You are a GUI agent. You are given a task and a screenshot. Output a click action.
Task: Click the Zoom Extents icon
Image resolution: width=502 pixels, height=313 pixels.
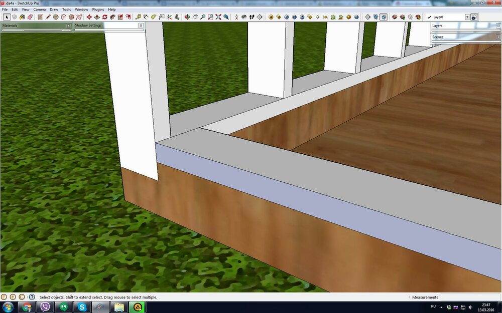[x=218, y=17]
